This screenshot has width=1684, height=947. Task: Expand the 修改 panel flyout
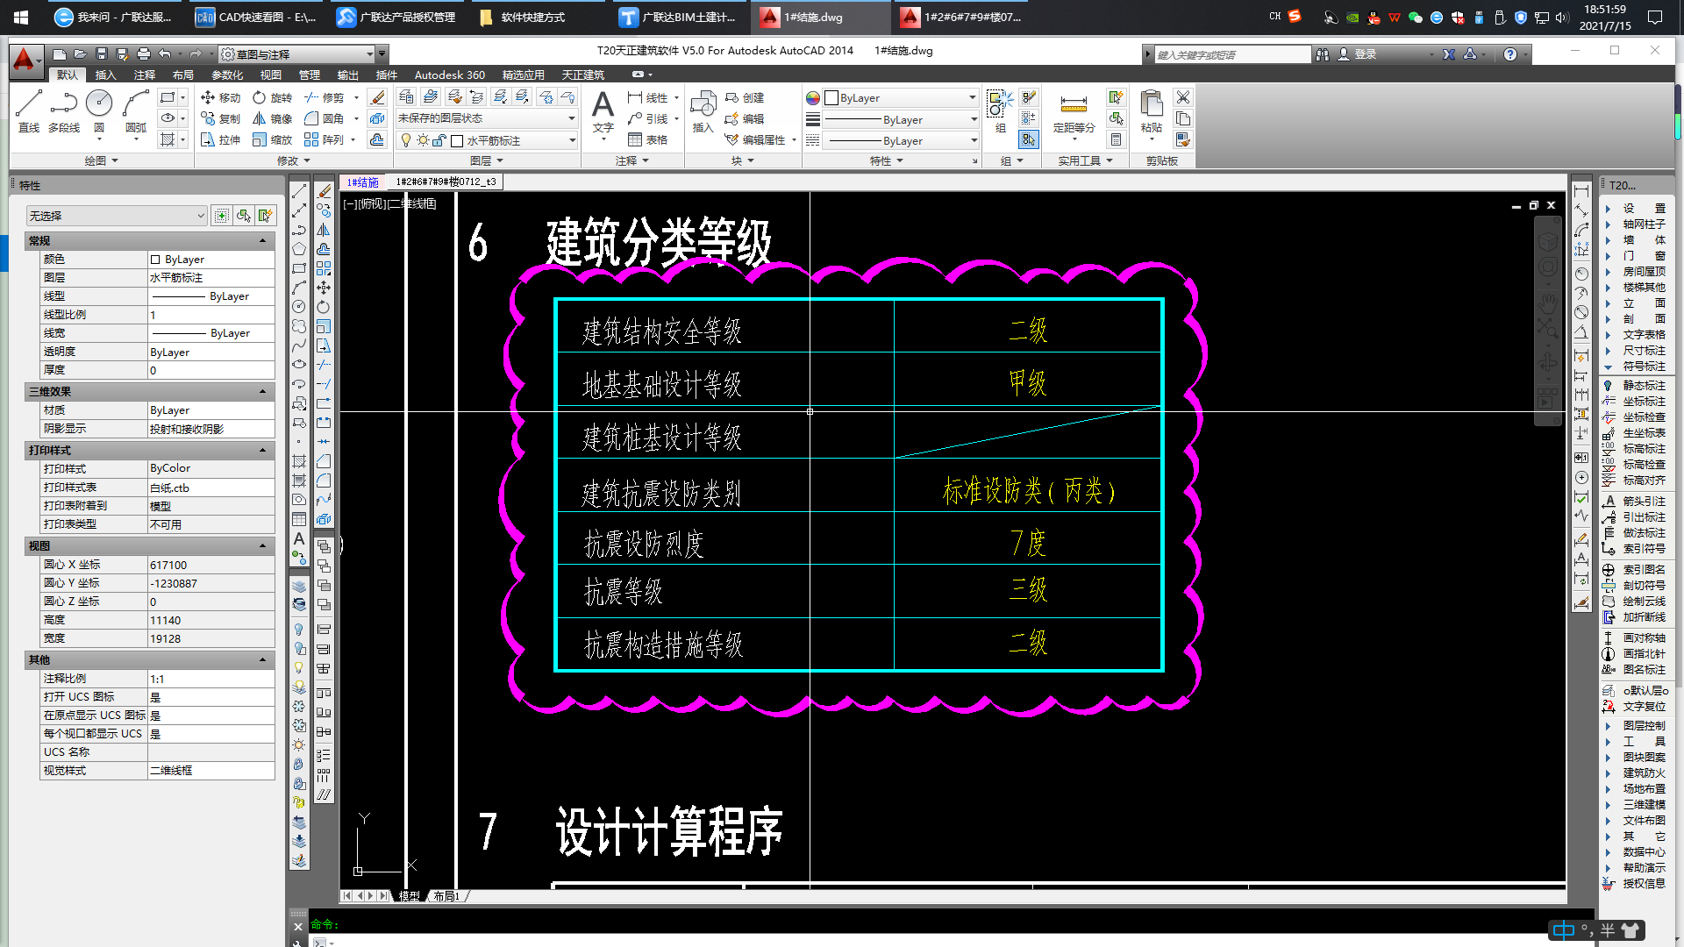pyautogui.click(x=293, y=161)
